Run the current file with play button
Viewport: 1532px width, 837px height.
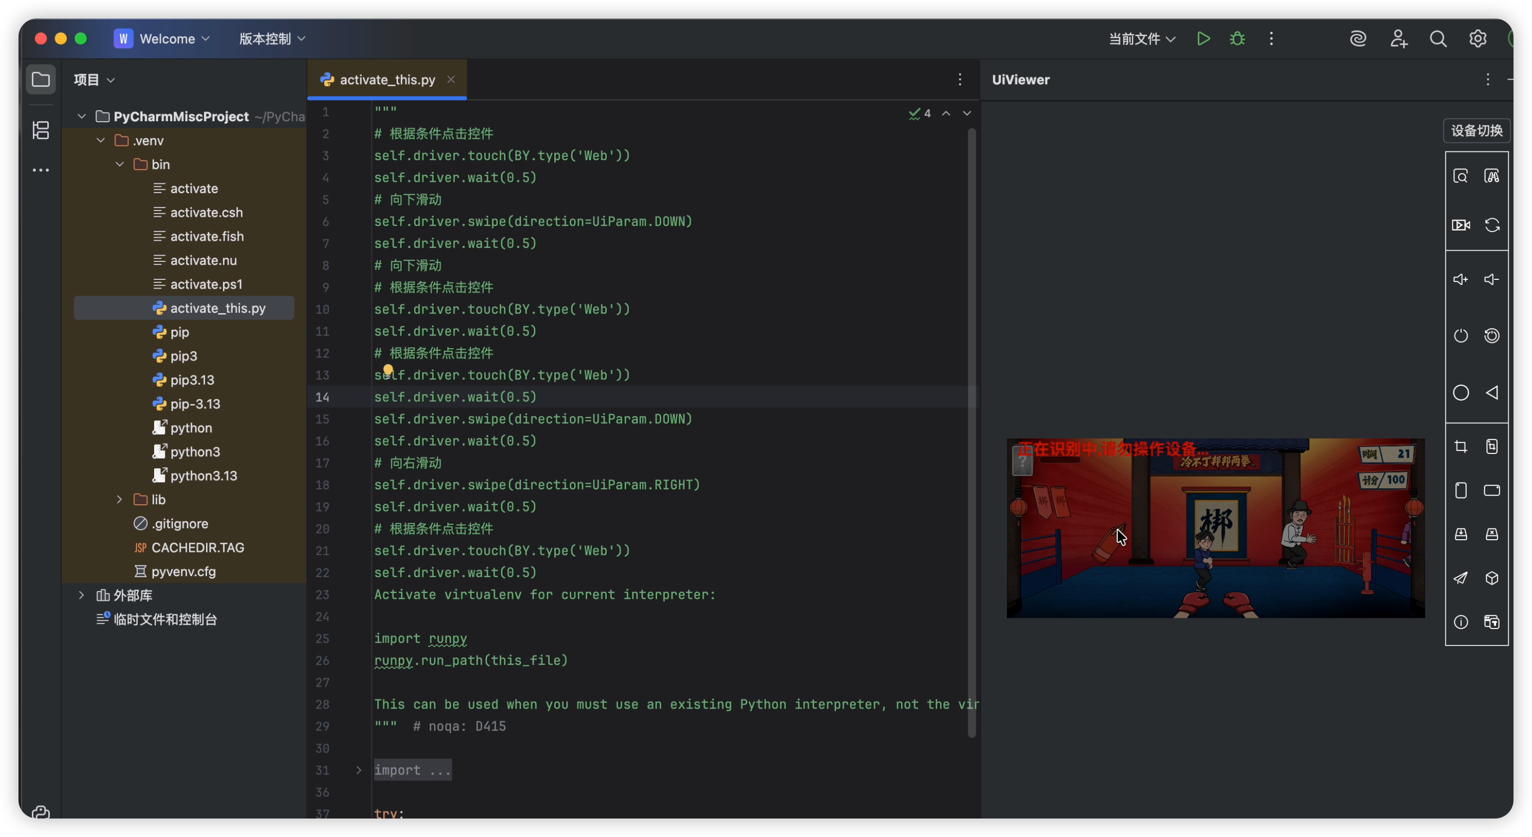[x=1203, y=39]
